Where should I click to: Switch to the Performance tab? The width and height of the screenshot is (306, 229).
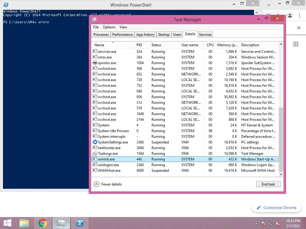pyautogui.click(x=122, y=35)
